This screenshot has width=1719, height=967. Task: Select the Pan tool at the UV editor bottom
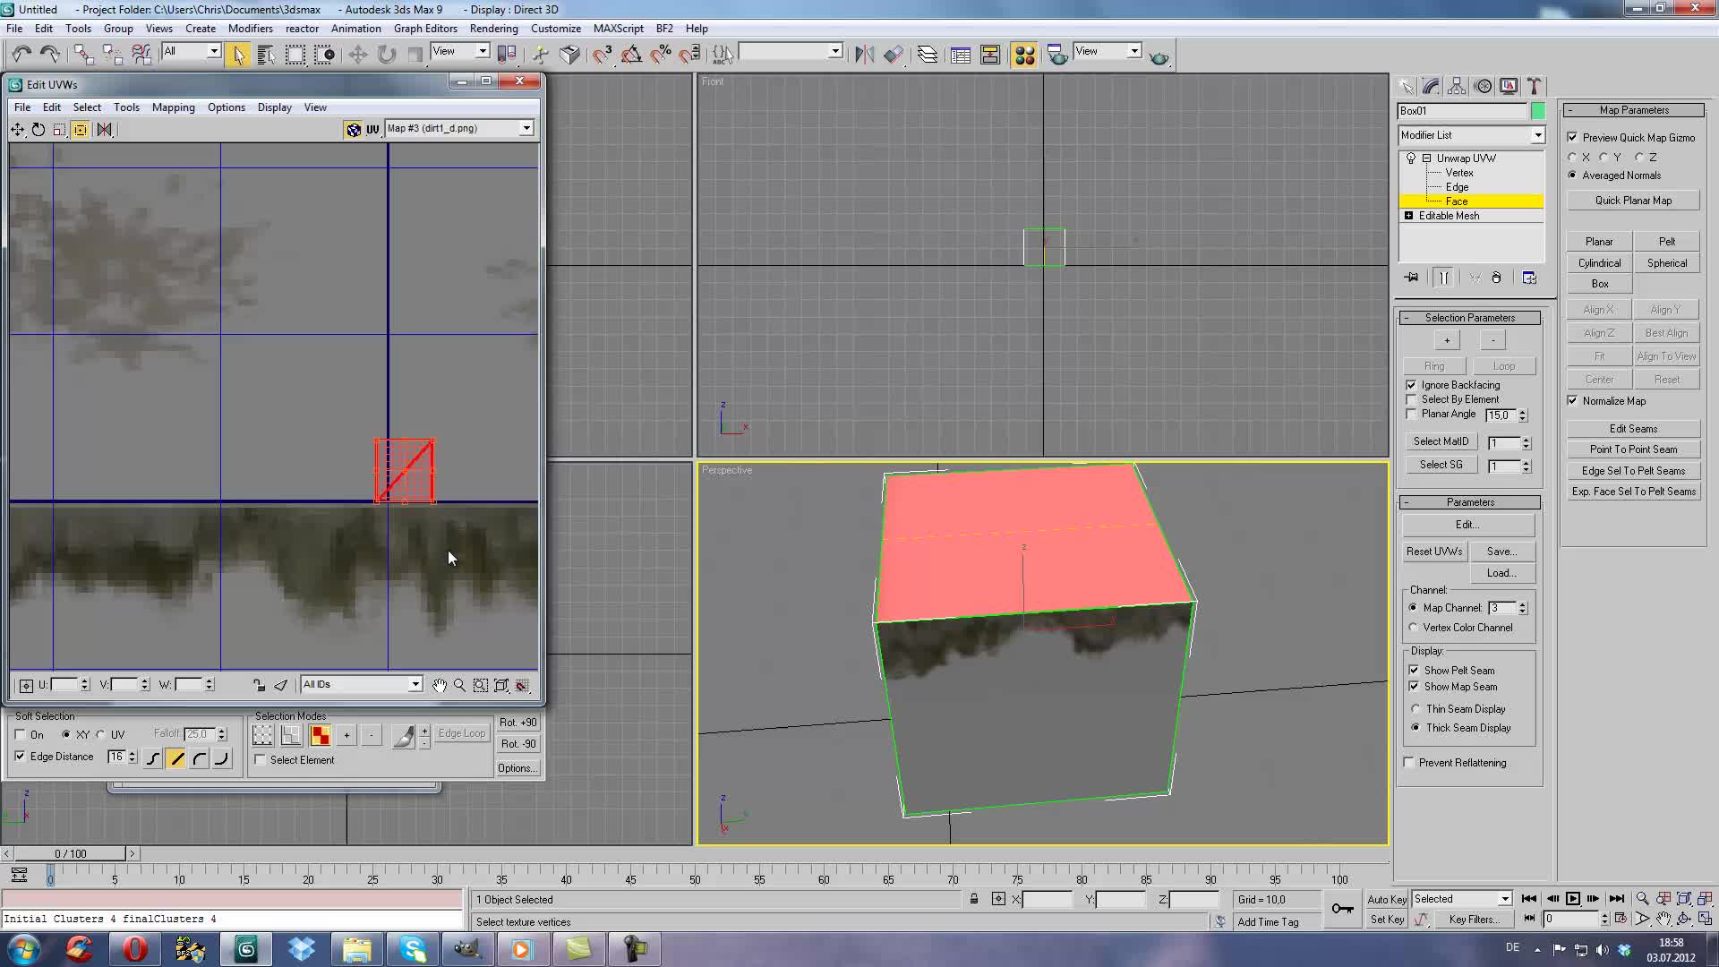point(440,685)
